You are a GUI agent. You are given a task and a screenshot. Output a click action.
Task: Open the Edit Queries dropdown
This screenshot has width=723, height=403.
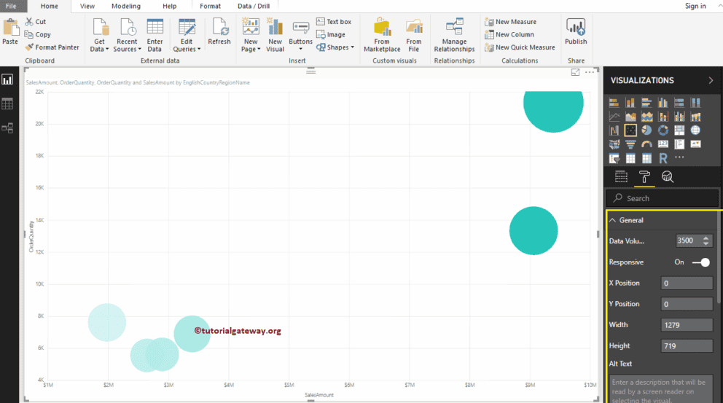coord(187,36)
